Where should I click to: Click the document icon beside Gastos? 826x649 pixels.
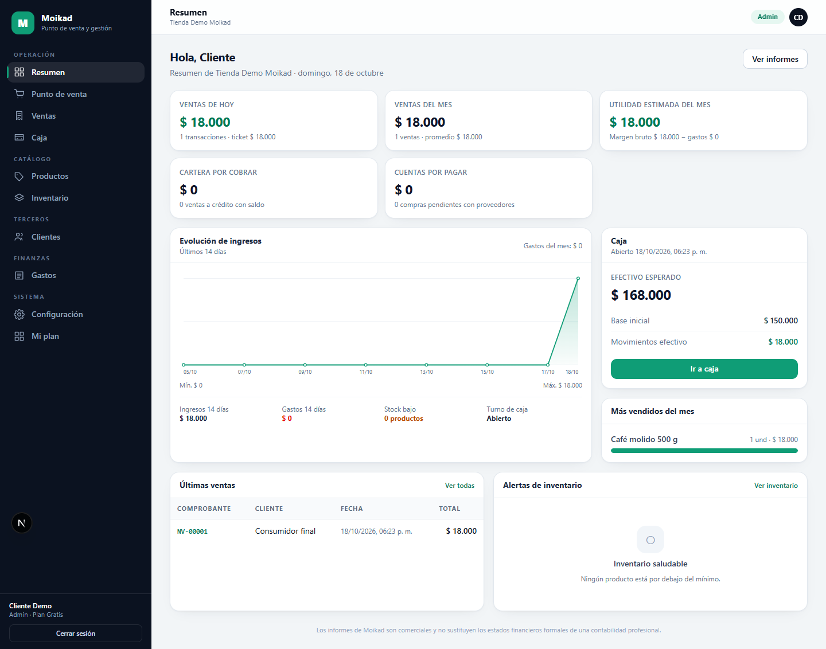tap(19, 275)
